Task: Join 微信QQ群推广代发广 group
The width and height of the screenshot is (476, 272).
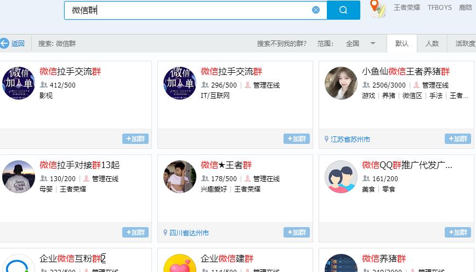Action: [x=458, y=232]
